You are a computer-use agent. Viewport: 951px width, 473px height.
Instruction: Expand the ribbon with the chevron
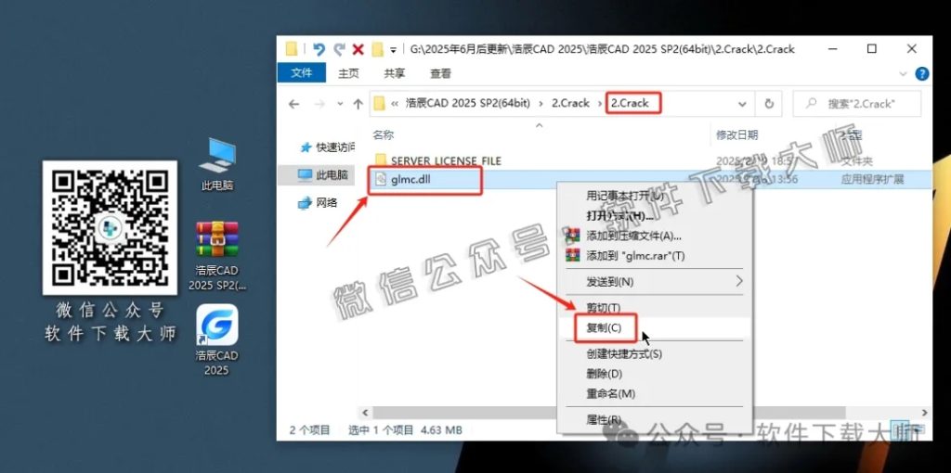point(903,74)
